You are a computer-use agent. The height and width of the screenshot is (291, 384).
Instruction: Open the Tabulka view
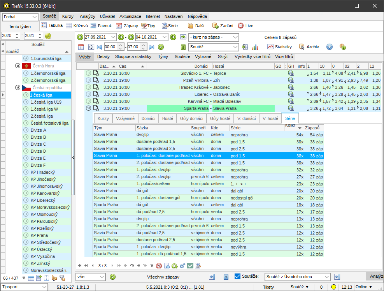coord(52,25)
